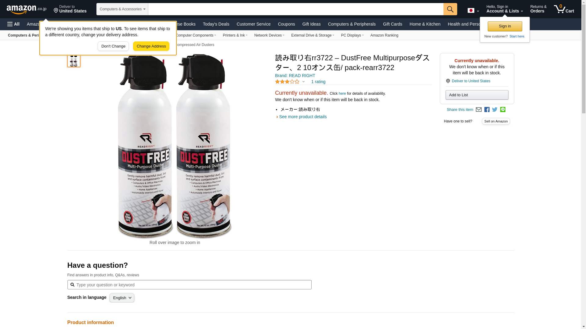Viewport: 586px width, 329px height.
Task: Go to the Amazon.co.jp logo home
Action: click(27, 9)
